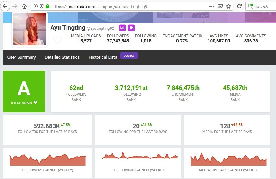Favorite the profile with heart icon

[58, 40]
